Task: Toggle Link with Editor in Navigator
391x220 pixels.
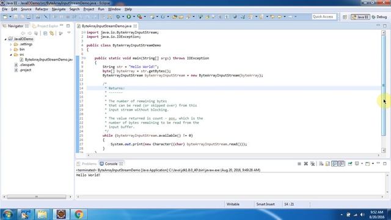Action: tap(52, 33)
